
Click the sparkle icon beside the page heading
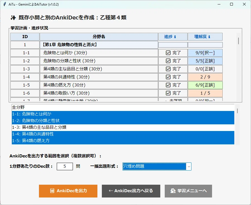point(13,18)
